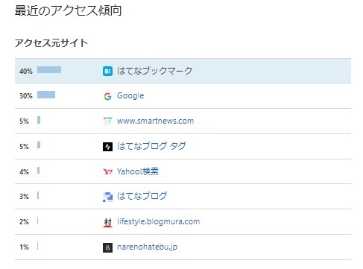Click the Google G logo icon
This screenshot has height=269, width=363.
[x=107, y=96]
